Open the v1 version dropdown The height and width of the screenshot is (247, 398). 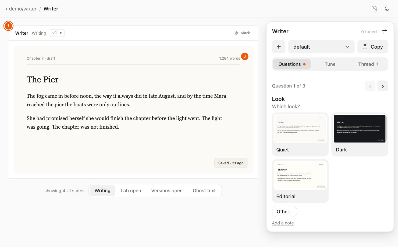pos(57,33)
